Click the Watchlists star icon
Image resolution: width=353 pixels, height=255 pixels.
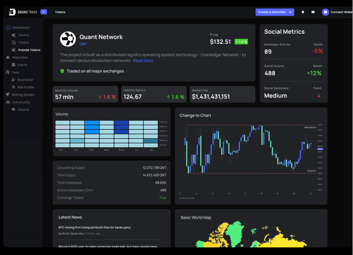click(8, 57)
